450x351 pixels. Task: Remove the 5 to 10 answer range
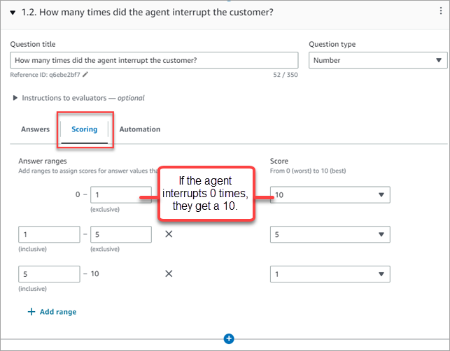click(169, 273)
